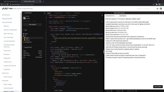
Task: Click clear button in preview
Action: (138, 19)
